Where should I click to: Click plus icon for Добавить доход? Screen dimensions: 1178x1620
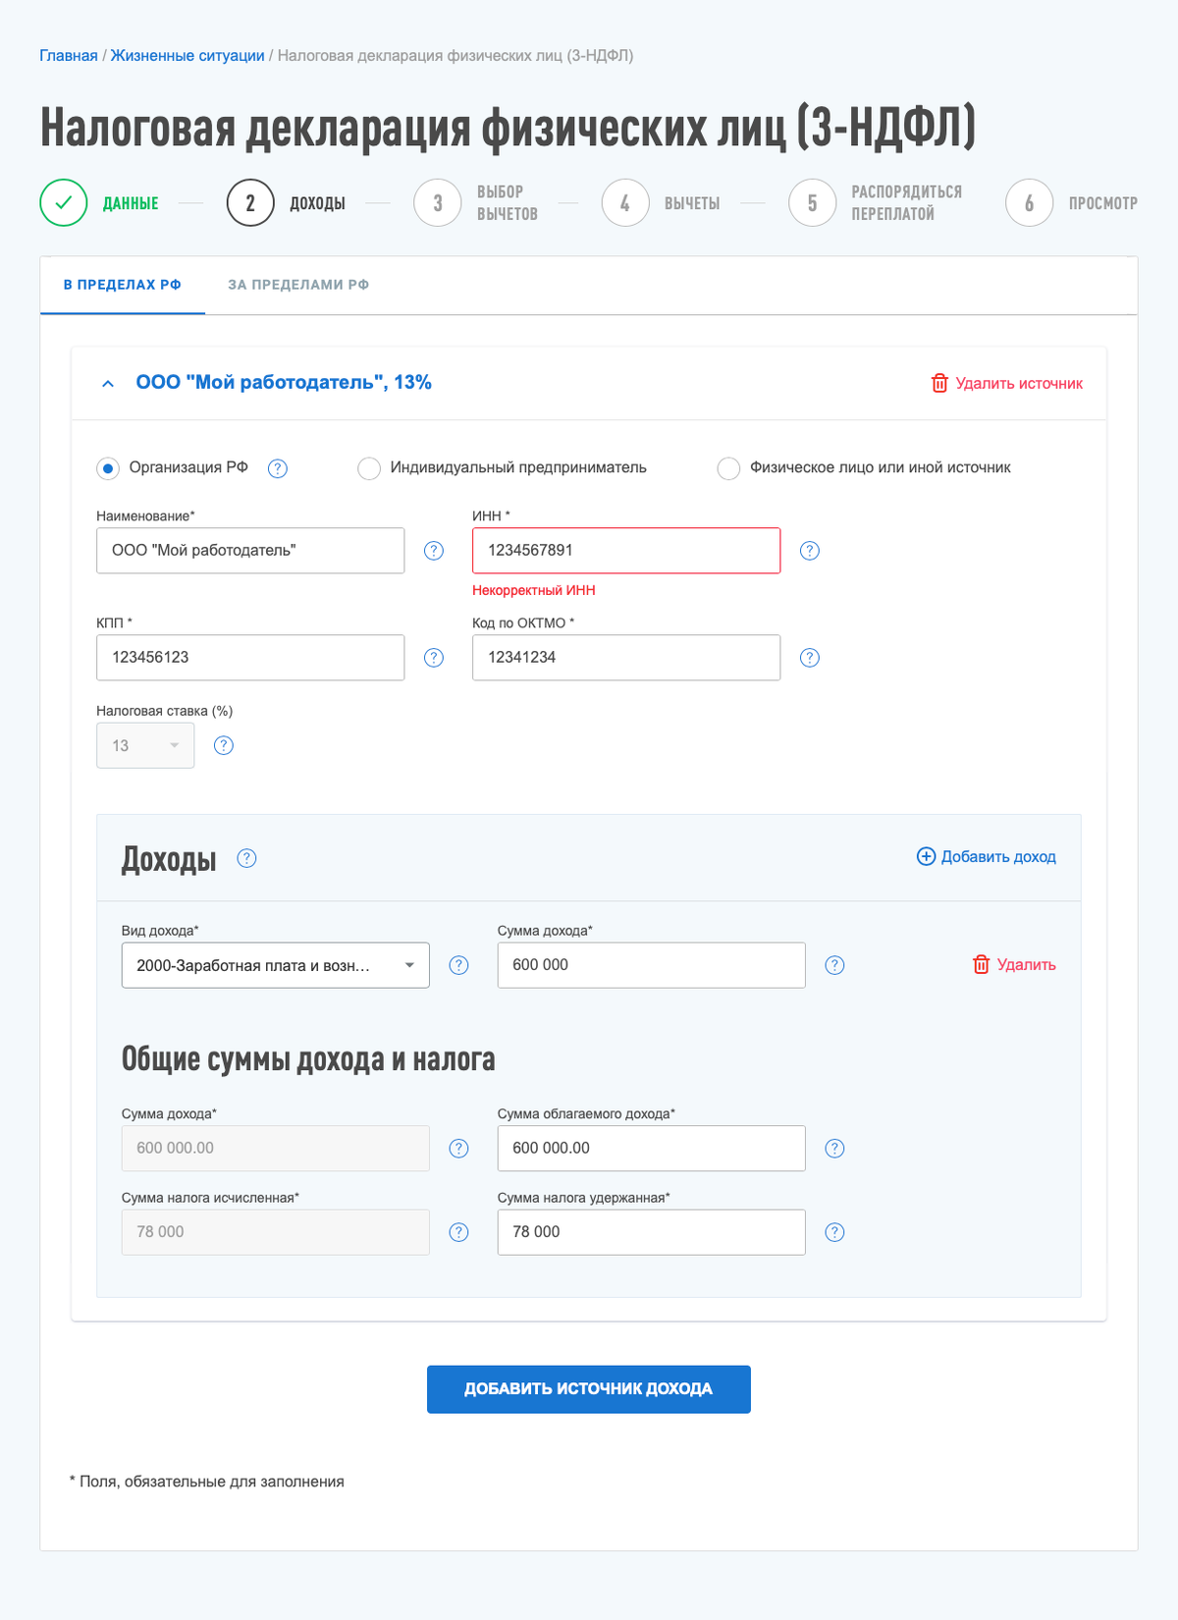[x=926, y=857]
